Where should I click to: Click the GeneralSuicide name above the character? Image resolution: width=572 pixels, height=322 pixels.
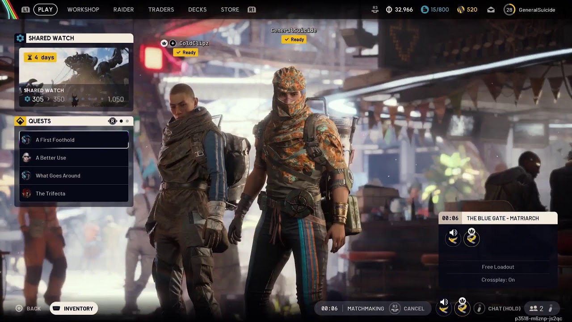click(x=294, y=30)
